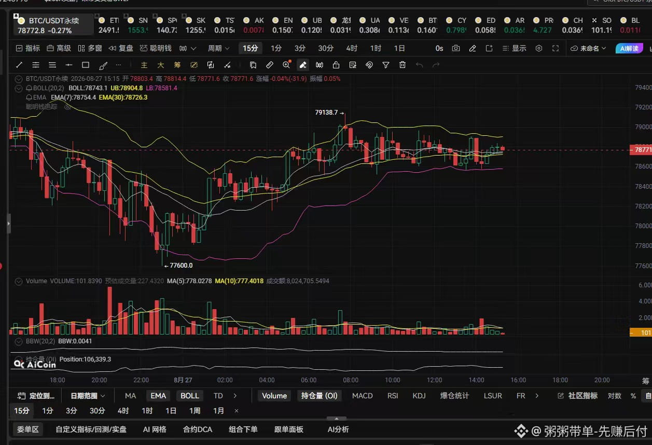652x445 pixels.
Task: Expand the 周期 period dropdown
Action: coord(218,48)
